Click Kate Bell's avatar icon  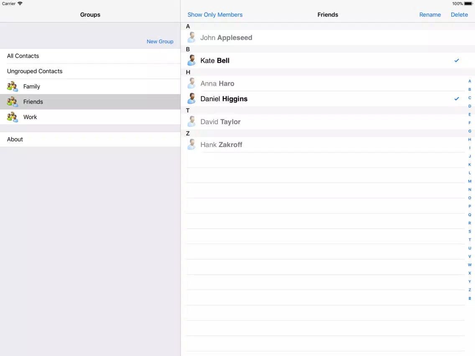(192, 60)
